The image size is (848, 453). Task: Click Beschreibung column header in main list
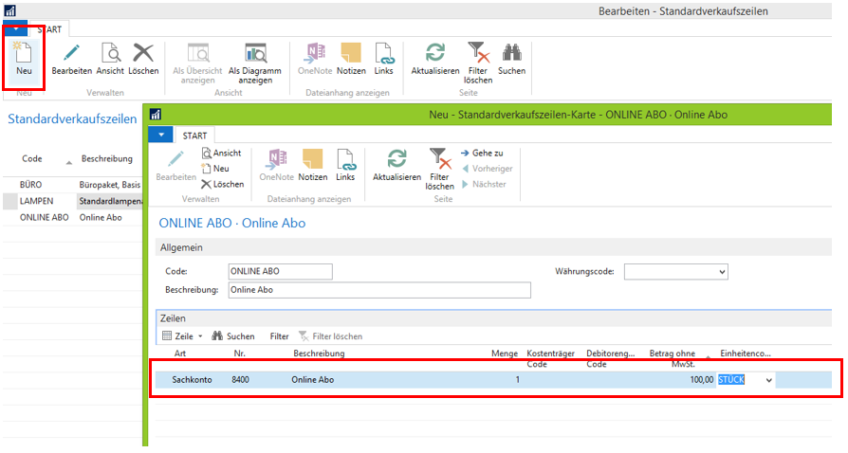pos(107,158)
